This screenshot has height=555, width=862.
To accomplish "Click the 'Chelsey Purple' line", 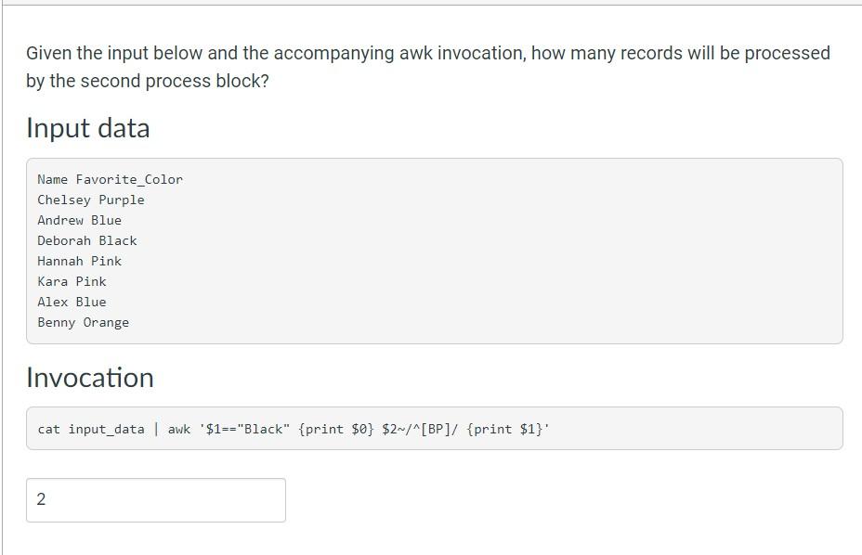I will 90,200.
